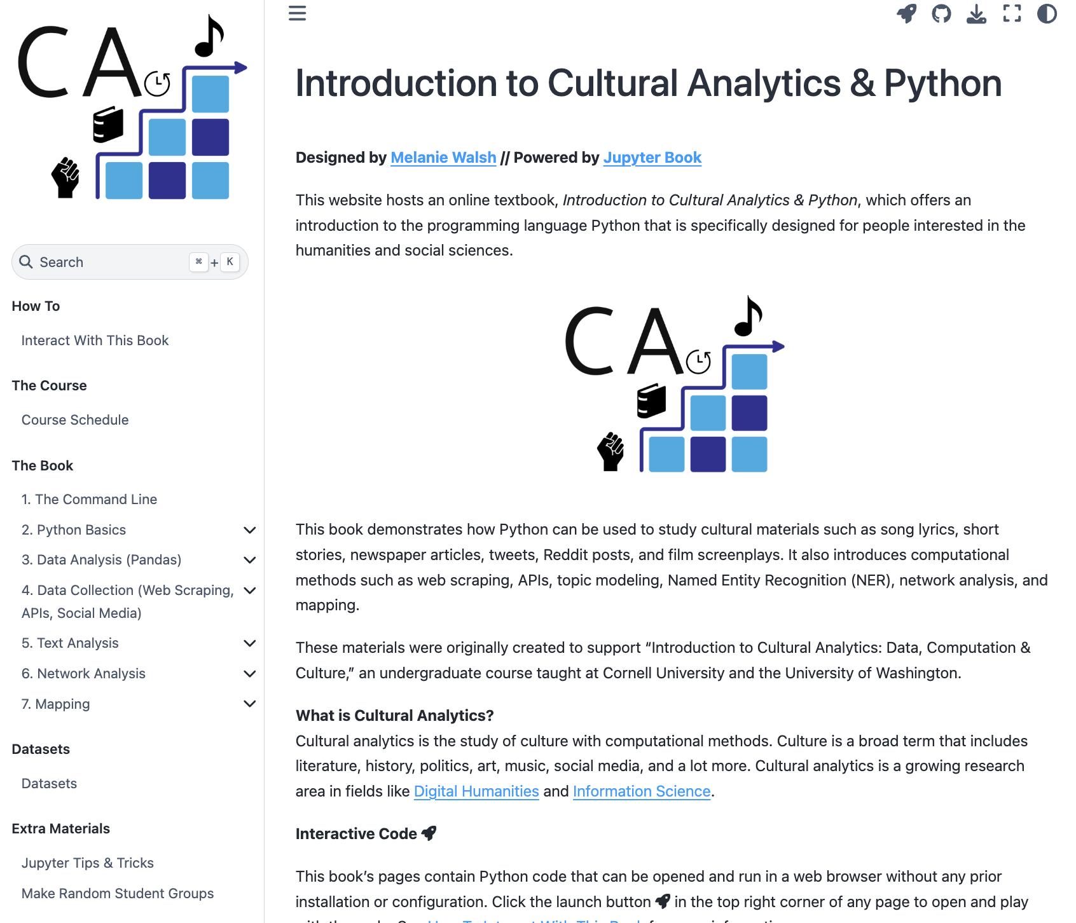Follow the Jupyter Book link
Screen dimensions: 1076x923
[x=652, y=158]
